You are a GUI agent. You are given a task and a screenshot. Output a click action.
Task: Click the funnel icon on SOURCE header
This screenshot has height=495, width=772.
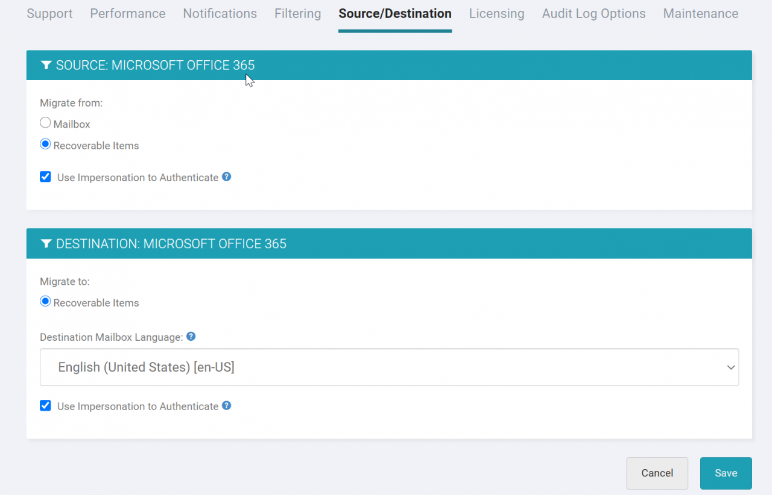pyautogui.click(x=46, y=65)
